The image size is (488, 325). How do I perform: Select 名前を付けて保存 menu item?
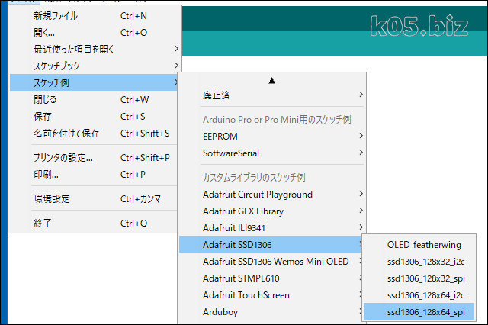tap(95, 134)
